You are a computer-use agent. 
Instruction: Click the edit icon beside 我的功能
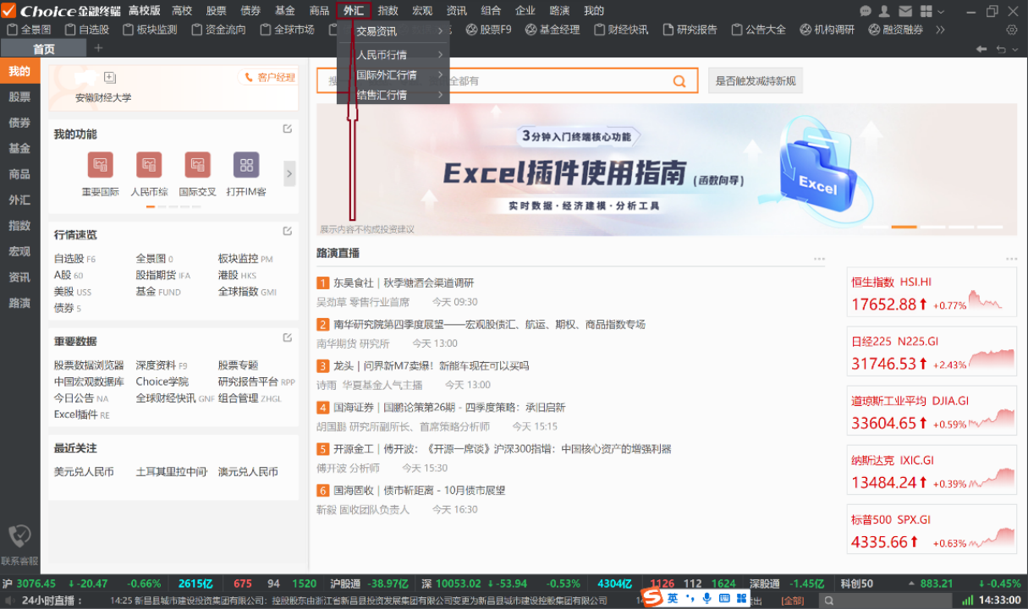coord(288,129)
